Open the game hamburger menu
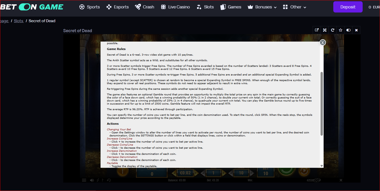380x191 pixels. 84,180
